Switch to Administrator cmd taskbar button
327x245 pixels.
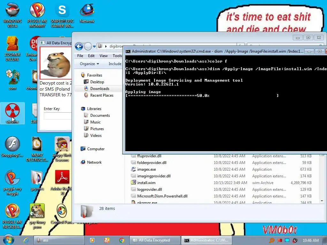point(207,240)
